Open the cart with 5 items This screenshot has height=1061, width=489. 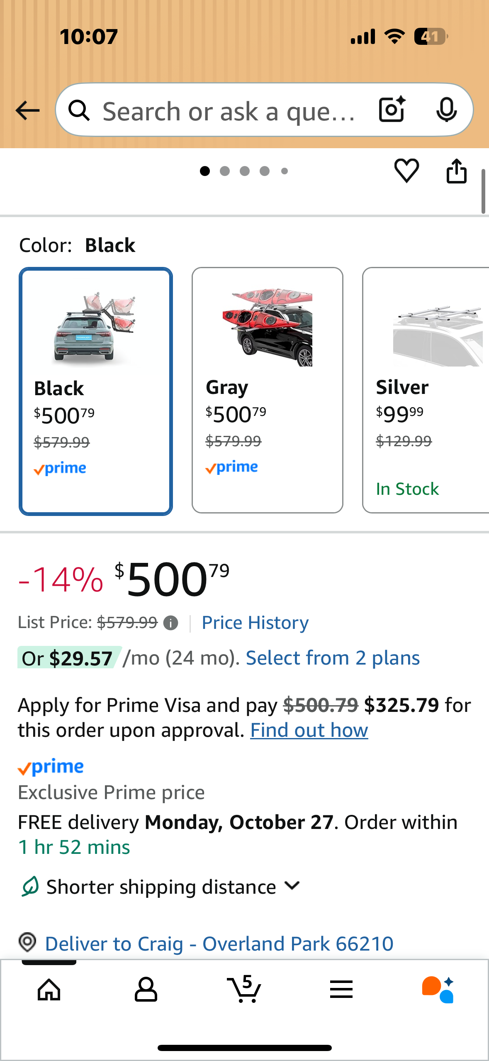tap(244, 989)
